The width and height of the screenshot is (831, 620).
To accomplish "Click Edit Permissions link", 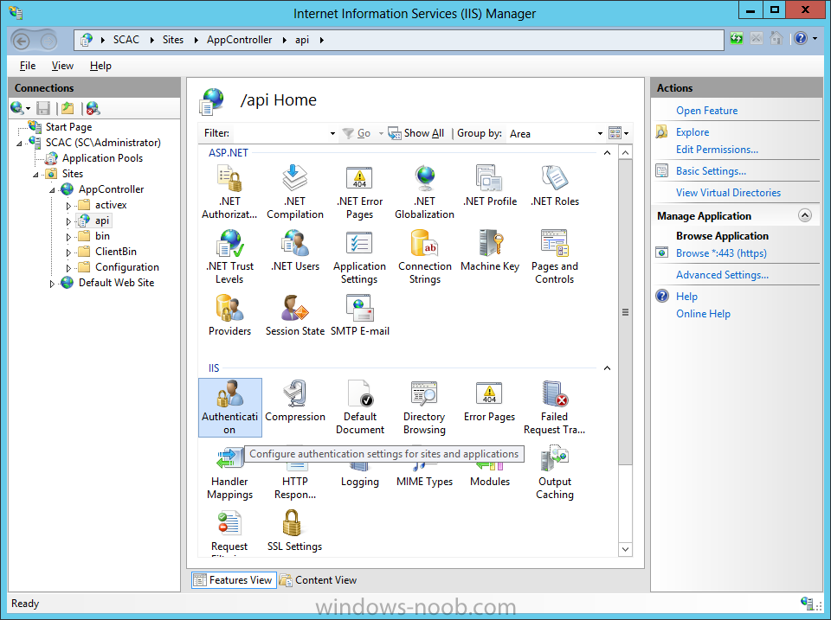I will pyautogui.click(x=717, y=150).
